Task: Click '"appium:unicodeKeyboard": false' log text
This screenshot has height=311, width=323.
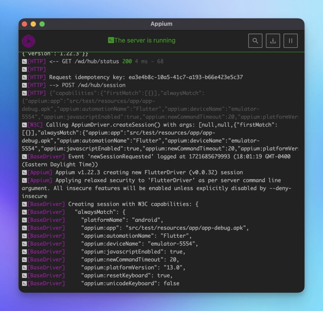Action: pos(130,284)
